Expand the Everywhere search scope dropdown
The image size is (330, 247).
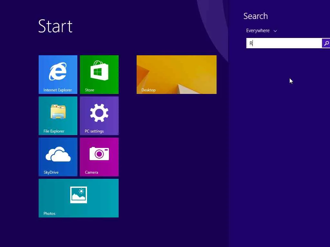261,31
